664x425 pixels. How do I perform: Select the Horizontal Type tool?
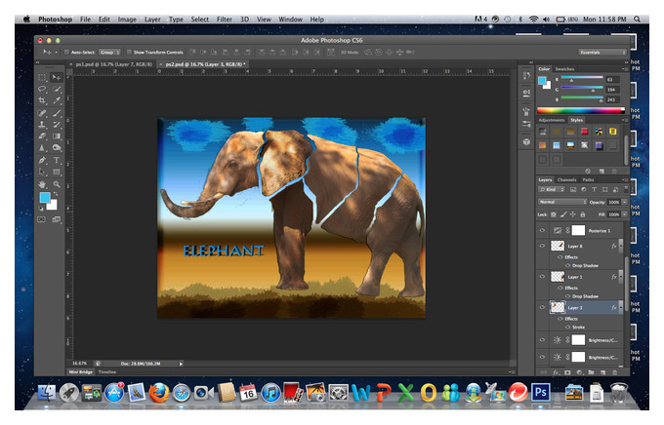click(x=57, y=160)
